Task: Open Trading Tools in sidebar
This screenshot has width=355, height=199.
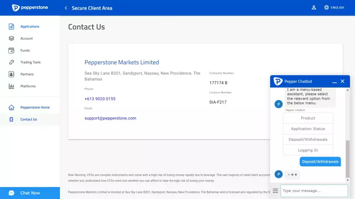Action: (30, 62)
